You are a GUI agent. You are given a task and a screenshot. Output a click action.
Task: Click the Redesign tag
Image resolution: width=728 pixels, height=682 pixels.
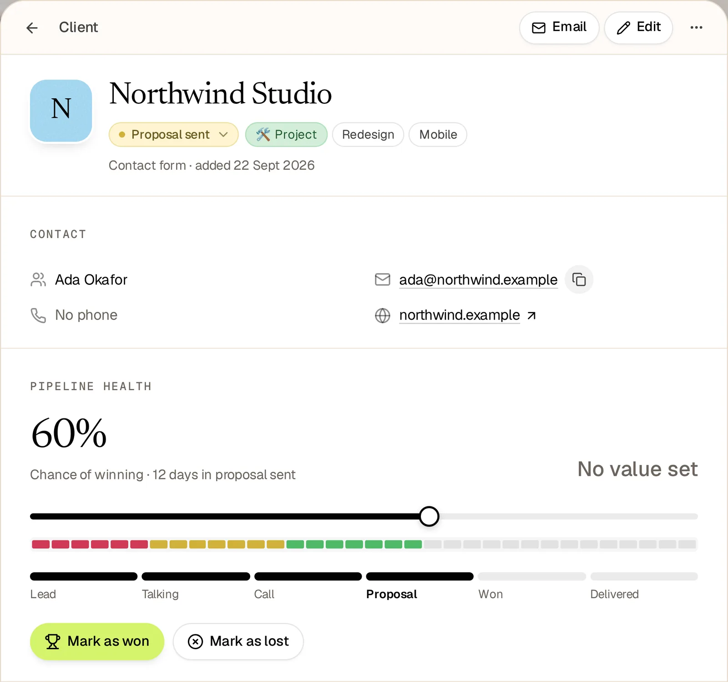coord(368,135)
